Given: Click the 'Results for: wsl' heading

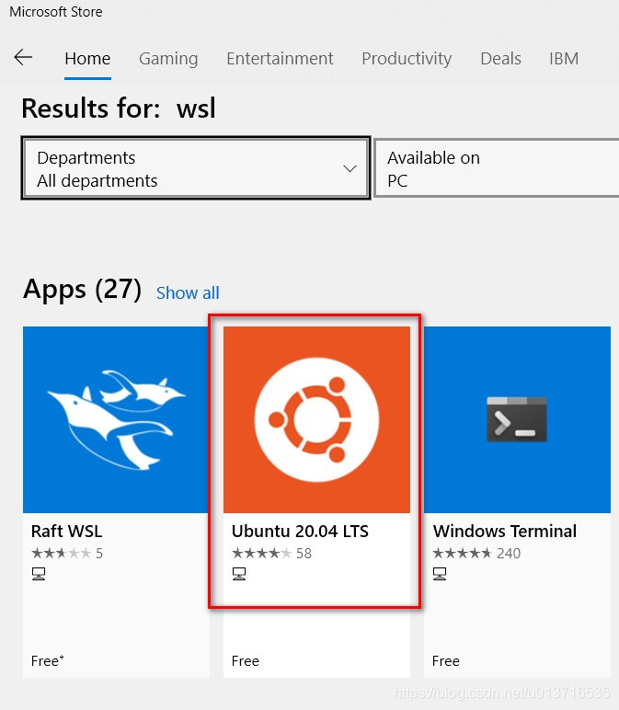Looking at the screenshot, I should point(119,109).
